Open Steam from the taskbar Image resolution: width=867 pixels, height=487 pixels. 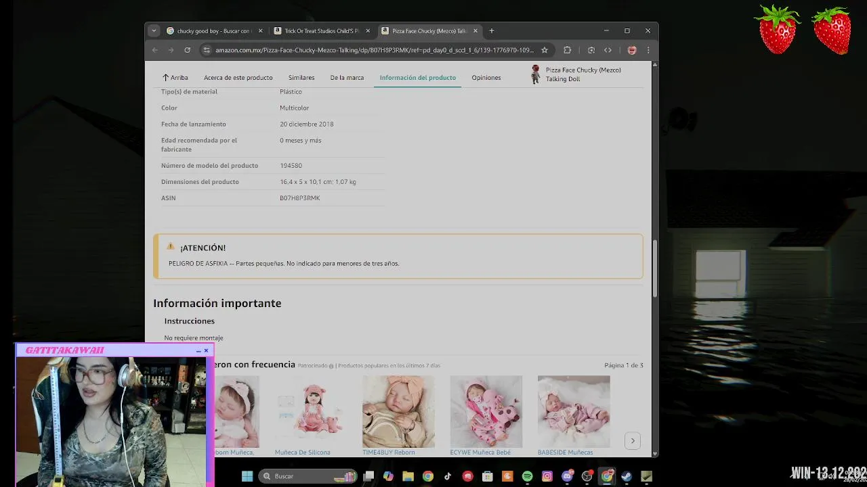tap(627, 476)
